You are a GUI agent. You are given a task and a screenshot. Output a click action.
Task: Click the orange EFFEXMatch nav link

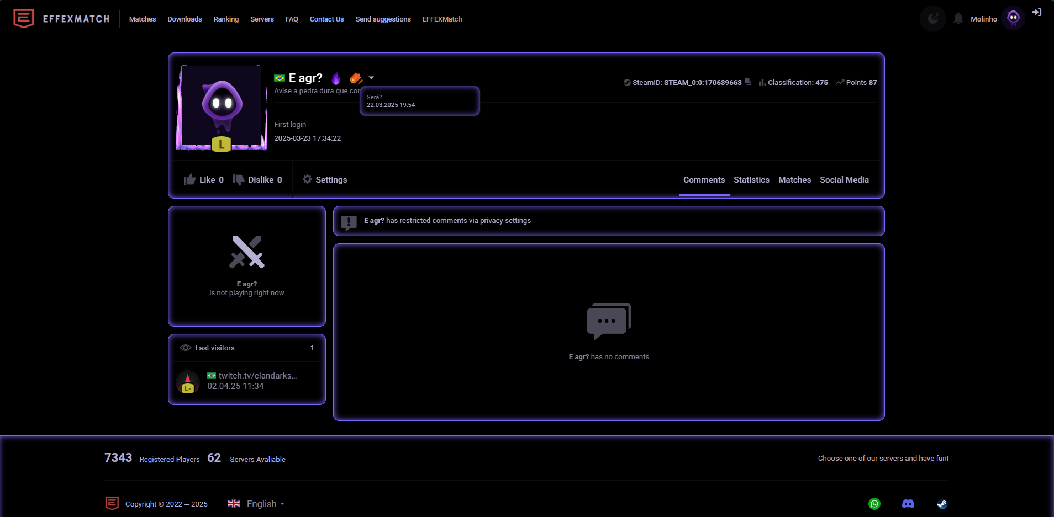pos(442,19)
